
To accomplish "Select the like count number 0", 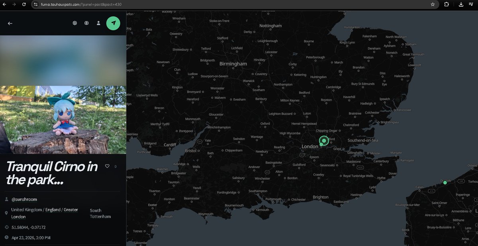I will [116, 166].
